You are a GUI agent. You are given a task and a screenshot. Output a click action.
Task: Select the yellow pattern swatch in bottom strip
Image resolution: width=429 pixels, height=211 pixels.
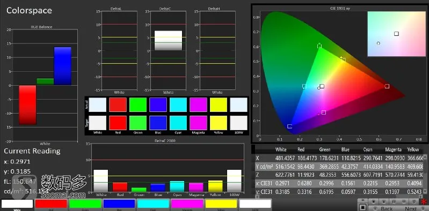(x=221, y=204)
